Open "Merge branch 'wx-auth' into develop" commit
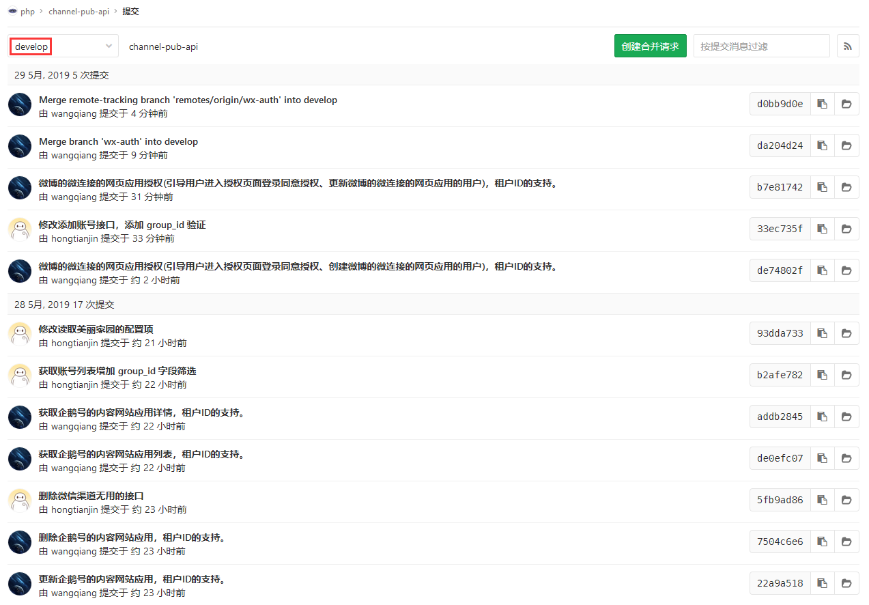Image resolution: width=869 pixels, height=605 pixels. pyautogui.click(x=118, y=141)
